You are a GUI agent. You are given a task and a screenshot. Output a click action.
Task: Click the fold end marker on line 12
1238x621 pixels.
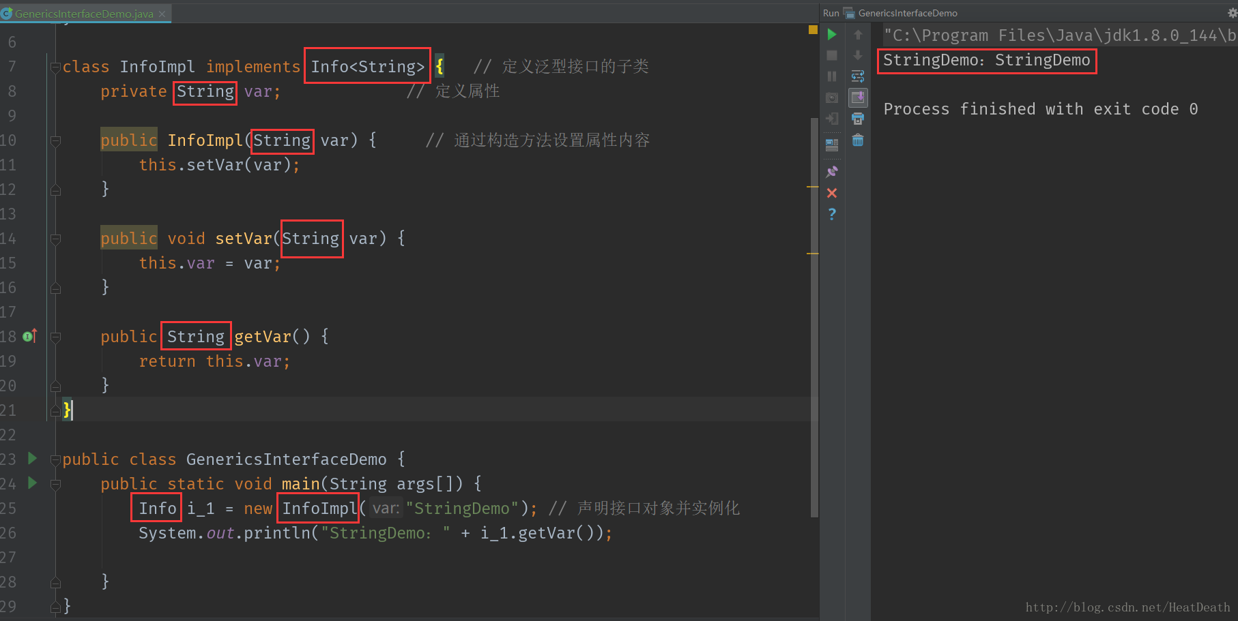point(55,189)
